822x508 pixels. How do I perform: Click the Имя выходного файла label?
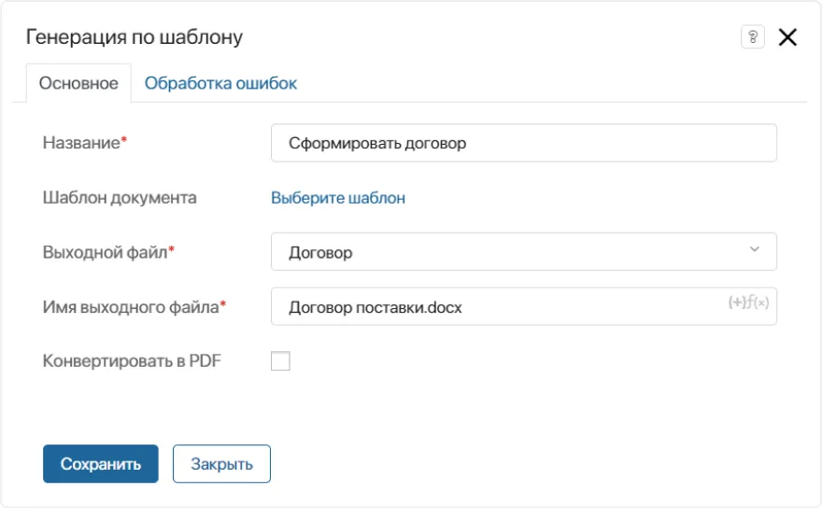pos(131,306)
